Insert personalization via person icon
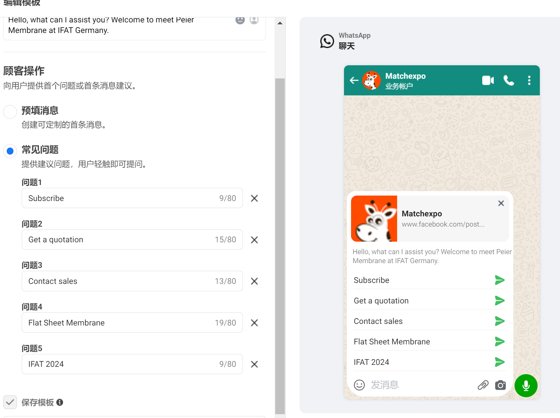The width and height of the screenshot is (560, 418). (x=254, y=20)
